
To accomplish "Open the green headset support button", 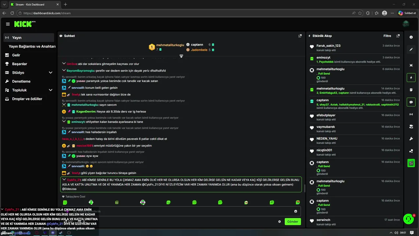I will (408, 219).
